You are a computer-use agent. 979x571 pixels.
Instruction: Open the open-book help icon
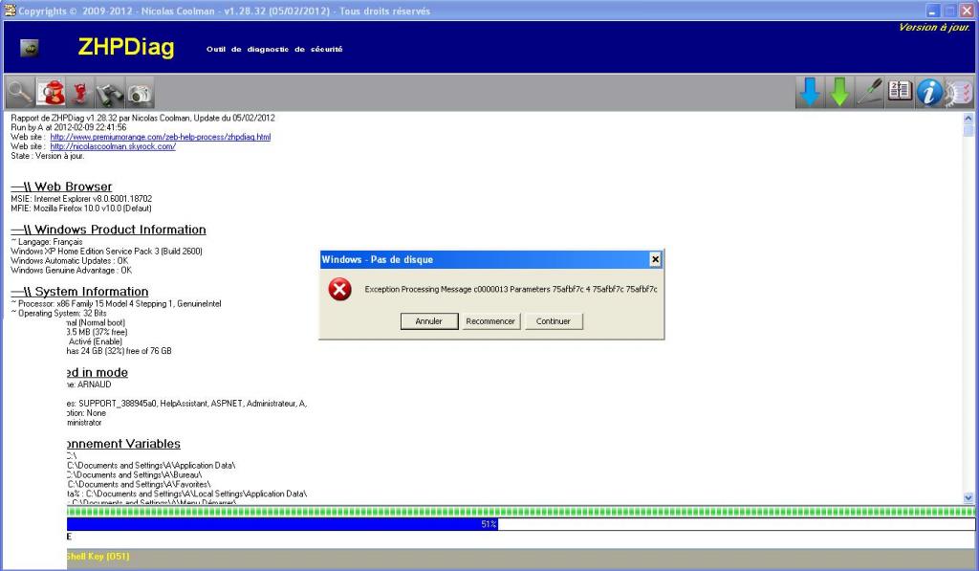[x=900, y=93]
